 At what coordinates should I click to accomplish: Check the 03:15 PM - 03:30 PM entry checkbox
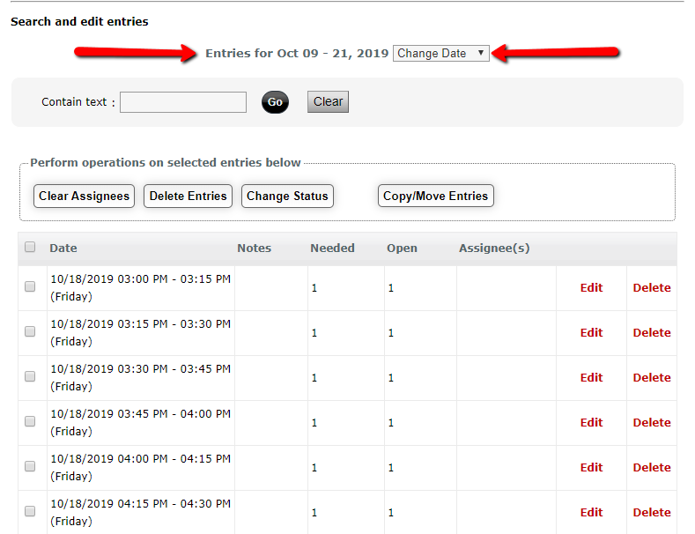[30, 331]
